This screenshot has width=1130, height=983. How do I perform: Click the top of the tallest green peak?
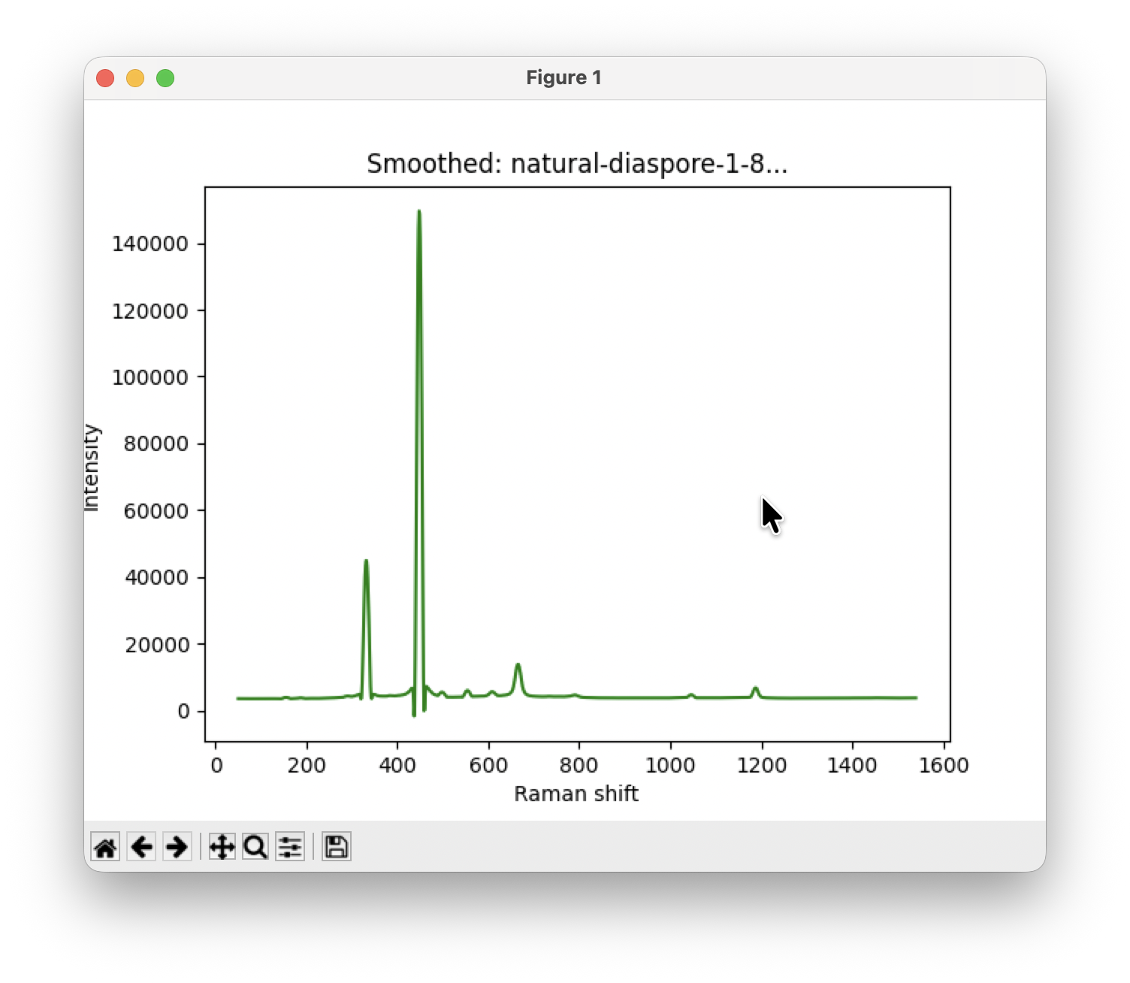tap(419, 212)
